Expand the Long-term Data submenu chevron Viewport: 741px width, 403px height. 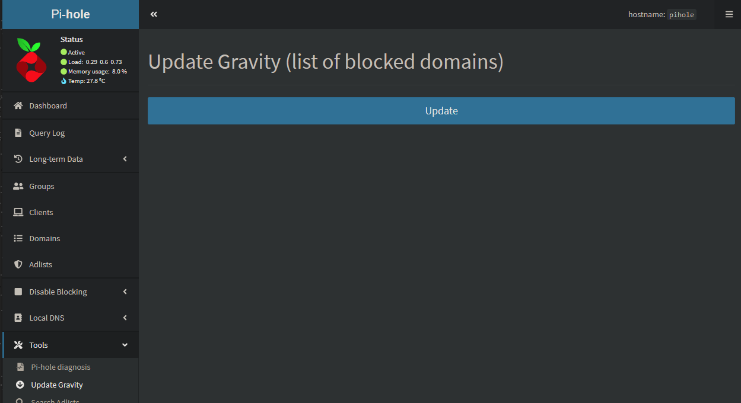[125, 159]
